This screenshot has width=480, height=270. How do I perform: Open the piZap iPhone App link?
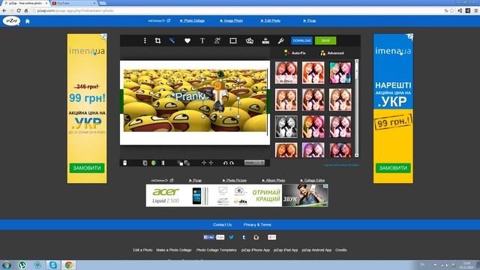click(x=255, y=250)
